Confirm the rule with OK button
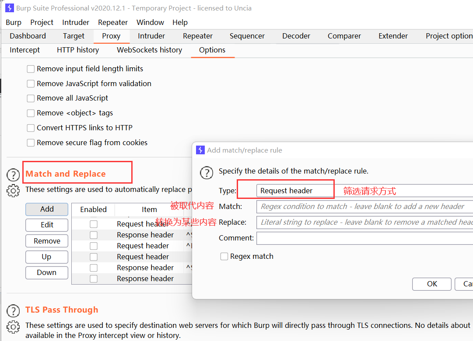The width and height of the screenshot is (473, 341). [432, 284]
